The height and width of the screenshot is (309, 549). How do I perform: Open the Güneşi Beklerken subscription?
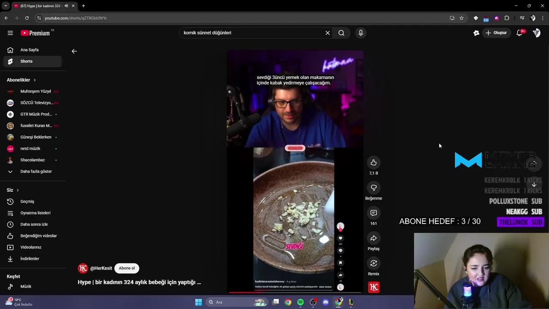coord(33,137)
